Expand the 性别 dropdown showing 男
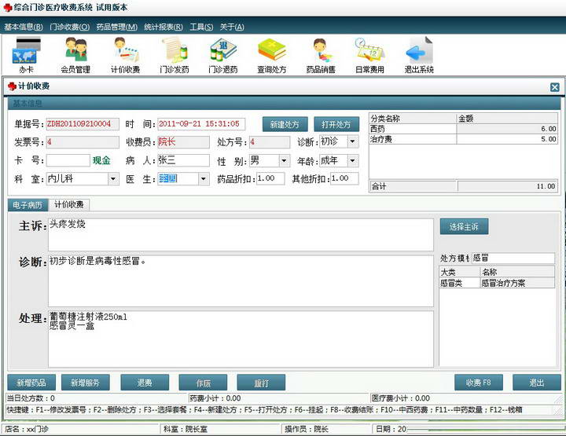566x436 pixels. pos(284,160)
